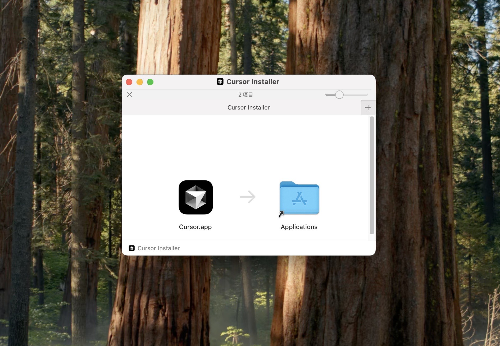Click the vertical scrollbar in Finder window

(372, 175)
